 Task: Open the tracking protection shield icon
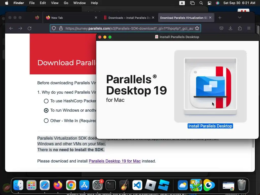(x=54, y=28)
